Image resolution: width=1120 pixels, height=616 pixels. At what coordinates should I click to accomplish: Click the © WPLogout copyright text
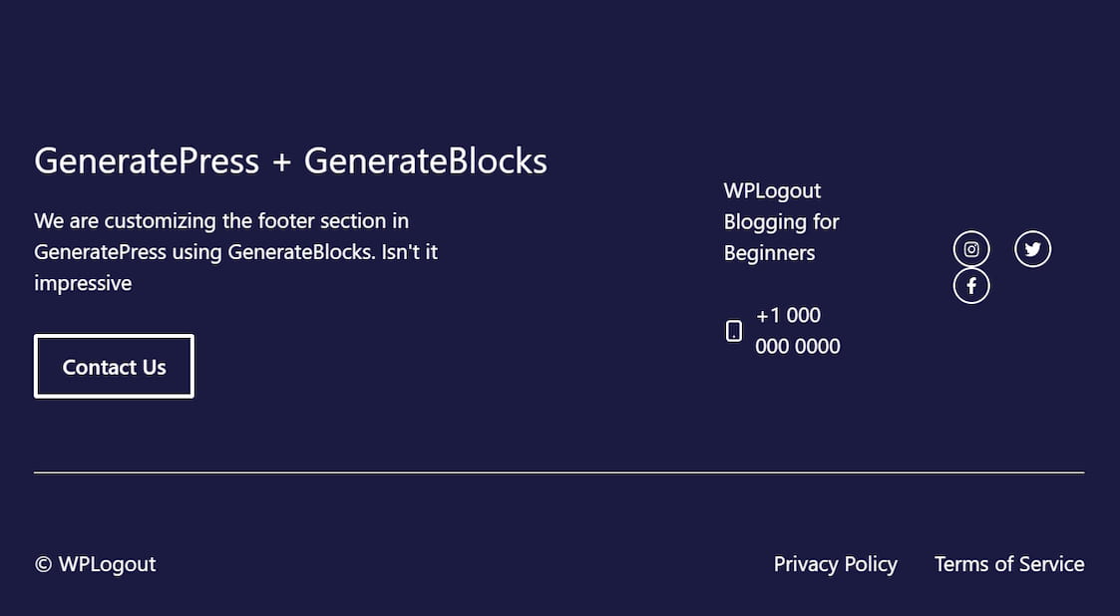[x=95, y=564]
